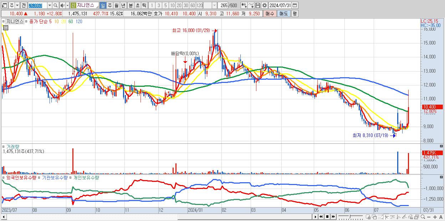This screenshot has width=445, height=221.
Task: Select the 초 second period tab
Action: [x=137, y=5]
